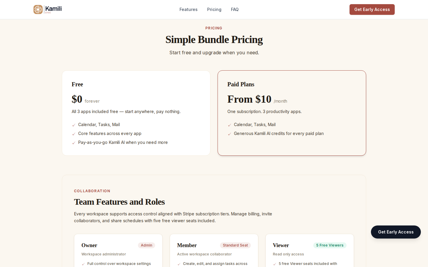Click the Owner role title
Screen dimensions: 428x267
pos(89,245)
